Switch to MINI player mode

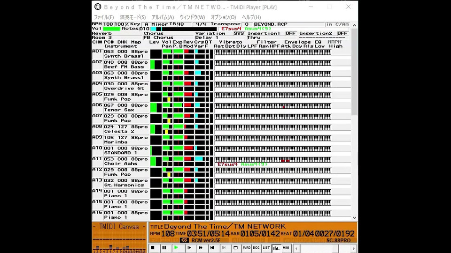286,248
